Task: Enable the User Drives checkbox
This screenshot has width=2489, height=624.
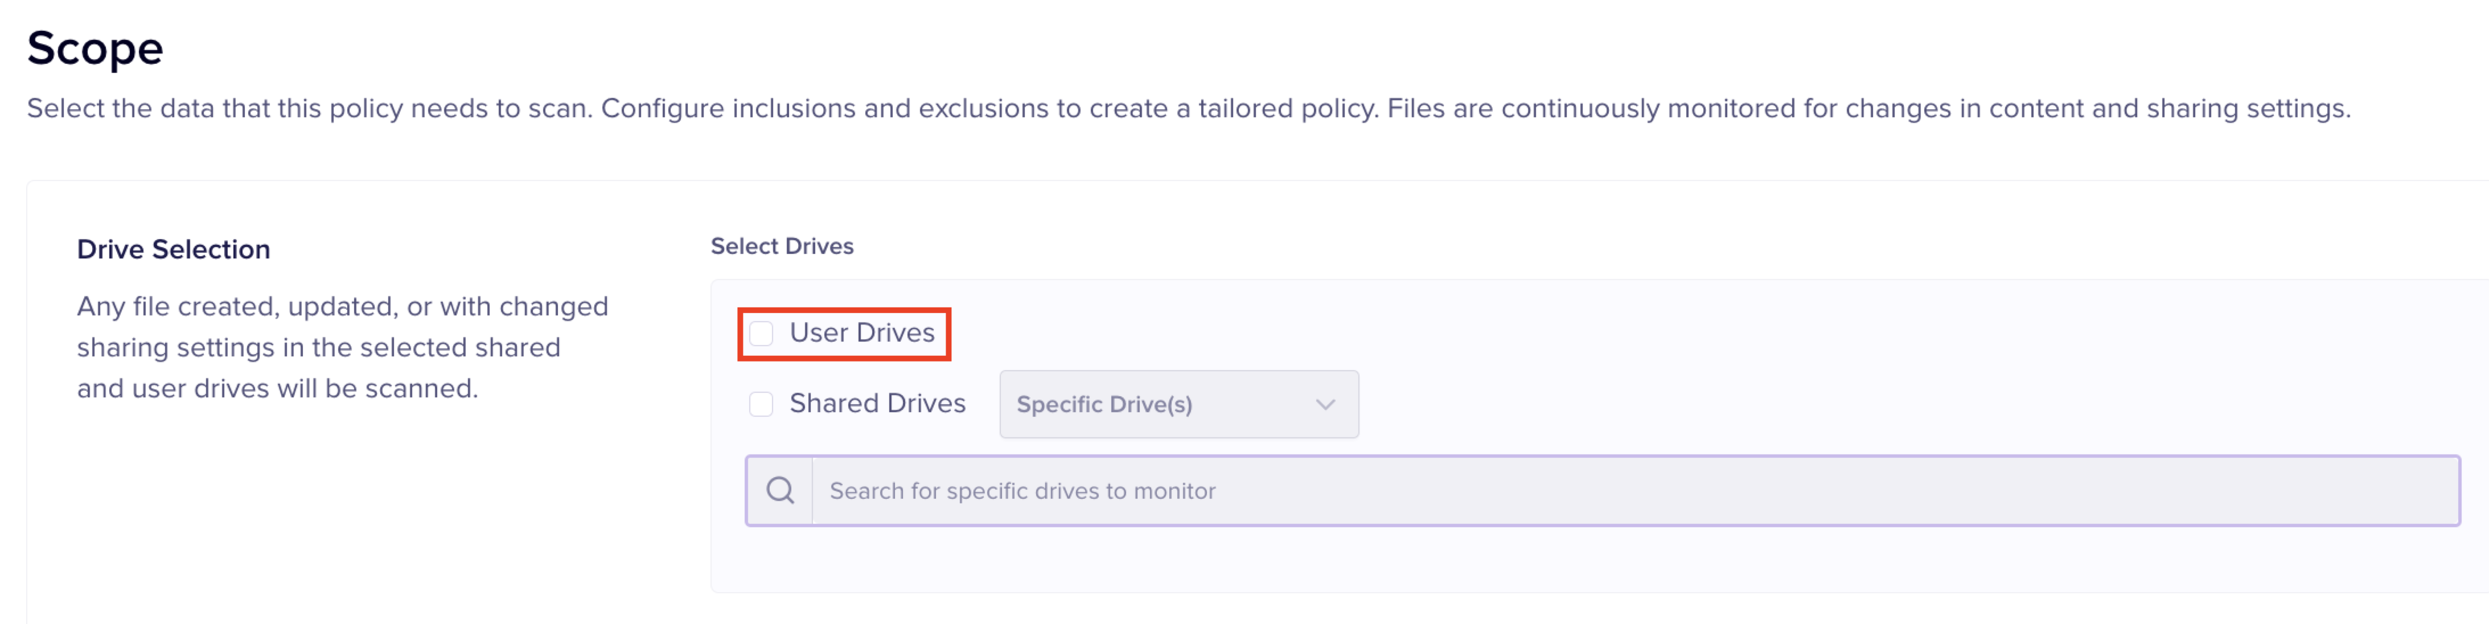Action: coord(761,333)
